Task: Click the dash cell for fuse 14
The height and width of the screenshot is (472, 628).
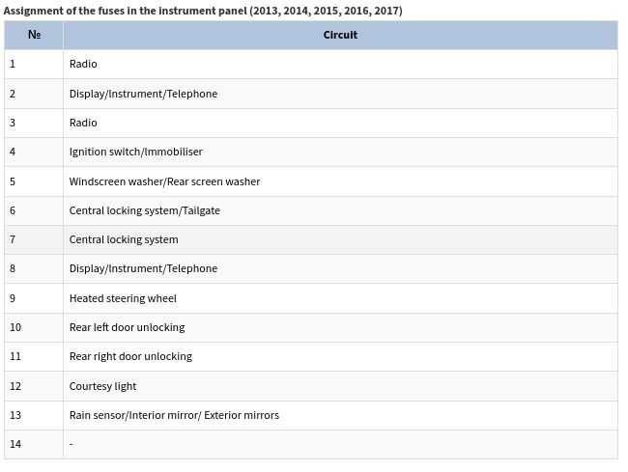Action: [x=71, y=444]
